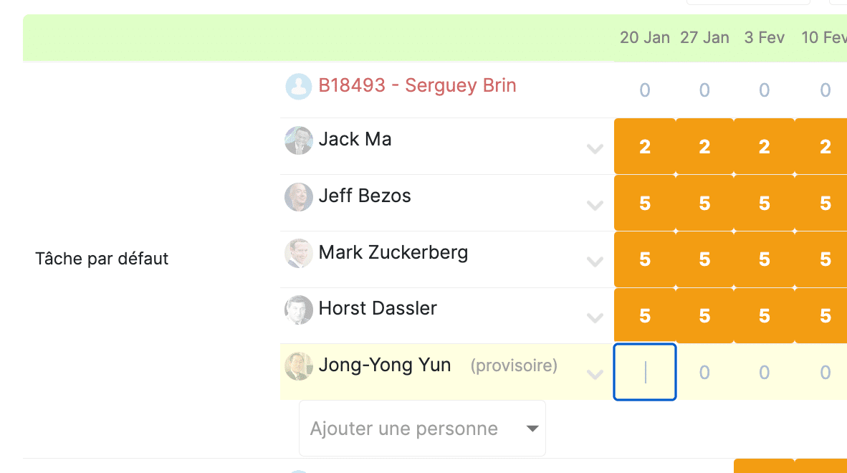Screen dimensions: 847x473
Task: Select Jack Ma's 20 Jan cell showing 2
Action: pos(645,146)
